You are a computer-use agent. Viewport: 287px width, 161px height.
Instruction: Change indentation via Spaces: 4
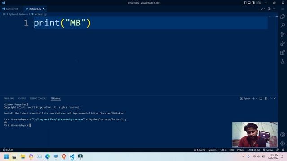click(x=213, y=150)
